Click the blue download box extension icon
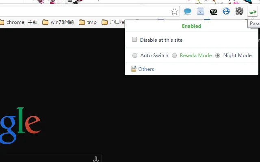The width and height of the screenshot is (260, 162). click(200, 11)
